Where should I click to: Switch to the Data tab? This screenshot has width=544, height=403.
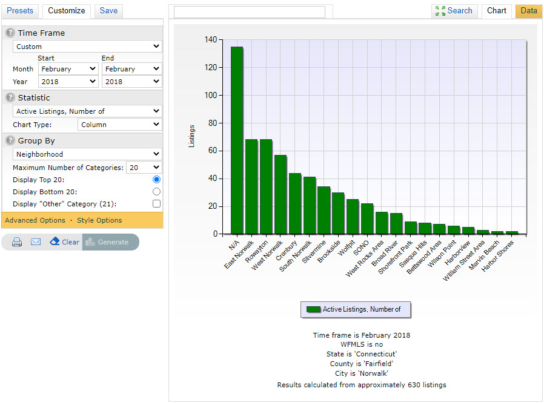528,11
